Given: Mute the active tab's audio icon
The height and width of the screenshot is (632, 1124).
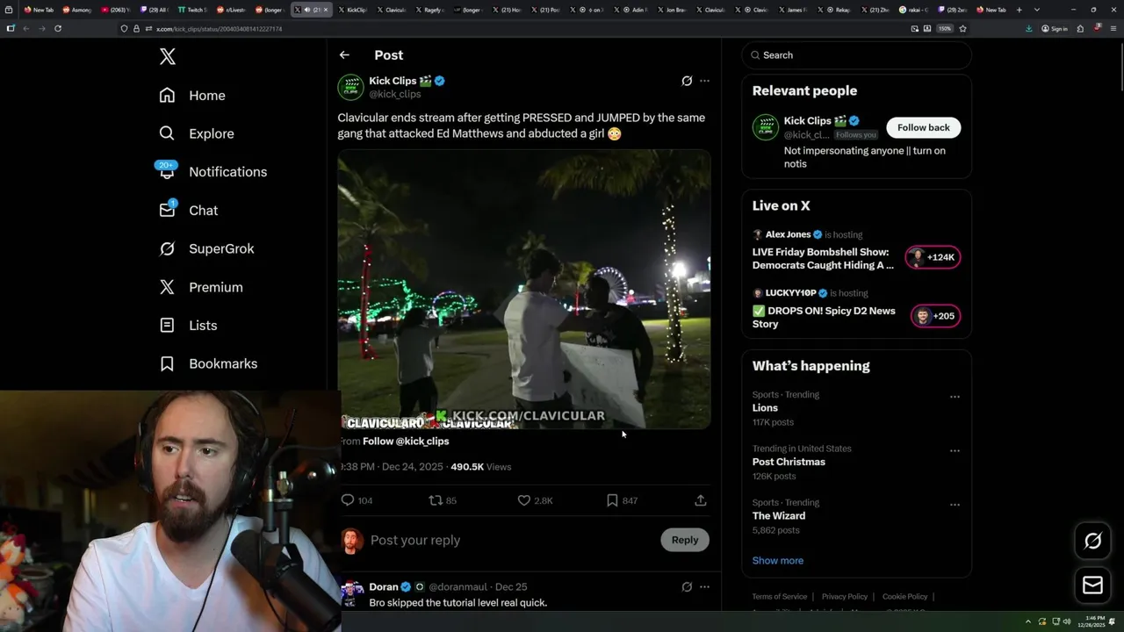Looking at the screenshot, I should [x=306, y=10].
